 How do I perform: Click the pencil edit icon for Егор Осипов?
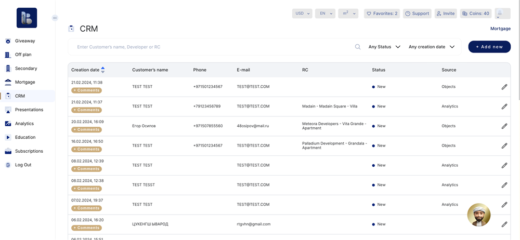coord(504,126)
